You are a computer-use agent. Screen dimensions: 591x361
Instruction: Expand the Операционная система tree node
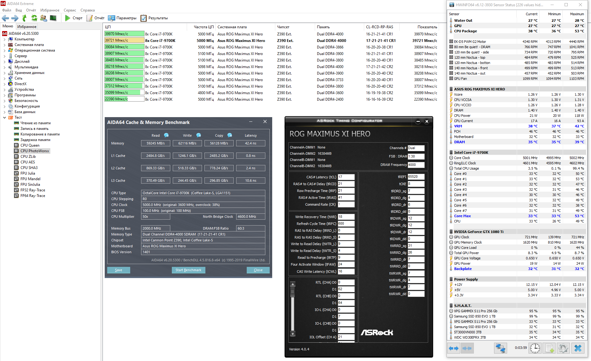(x=4, y=50)
